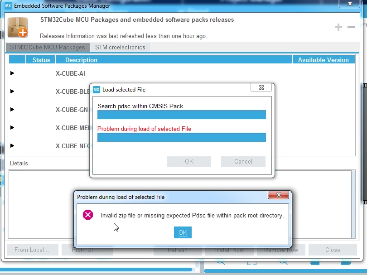Select the X-CUBE-AI text in list
Image resolution: width=367 pixels, height=275 pixels.
pyautogui.click(x=70, y=73)
